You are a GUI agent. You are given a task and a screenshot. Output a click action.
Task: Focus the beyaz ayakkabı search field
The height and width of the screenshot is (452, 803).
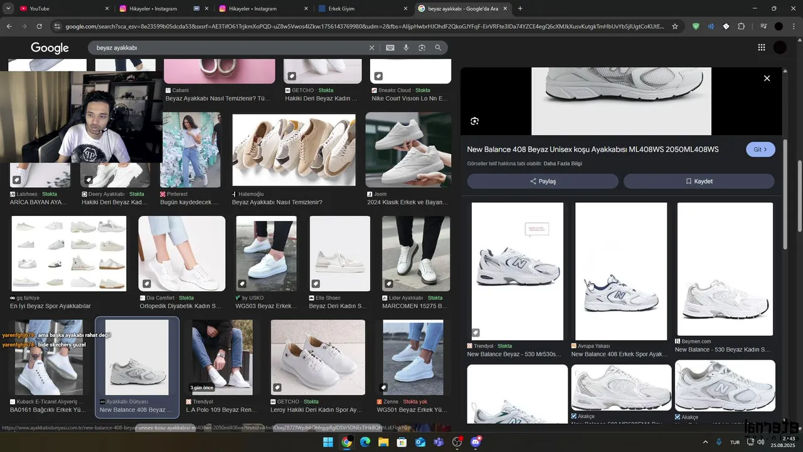(229, 48)
